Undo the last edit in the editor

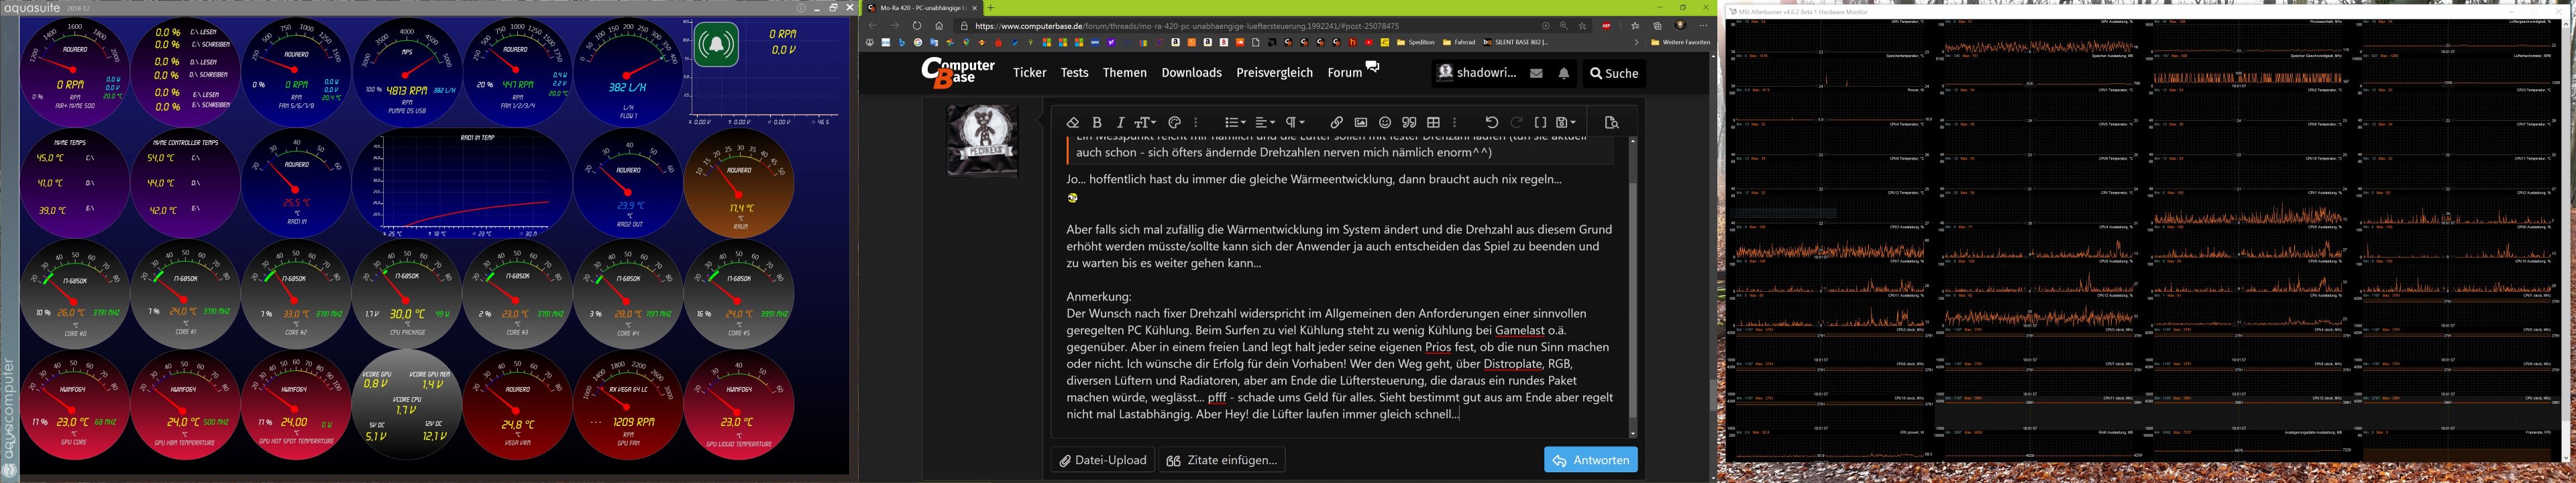[x=1491, y=122]
